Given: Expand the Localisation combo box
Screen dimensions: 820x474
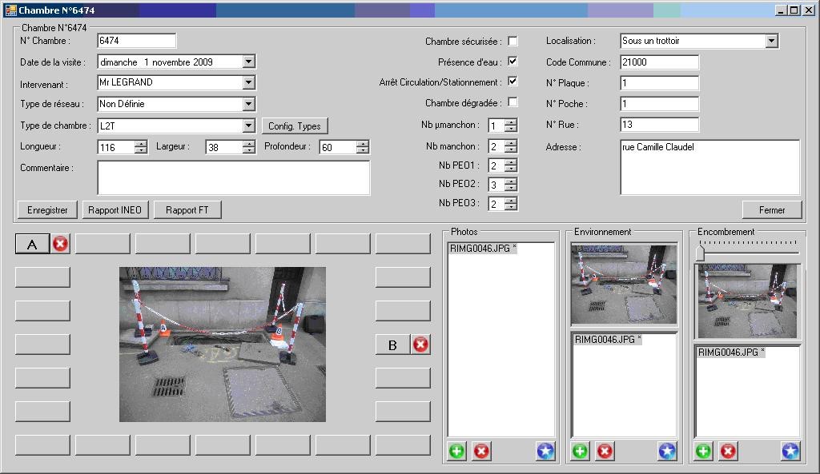Looking at the screenshot, I should (771, 41).
